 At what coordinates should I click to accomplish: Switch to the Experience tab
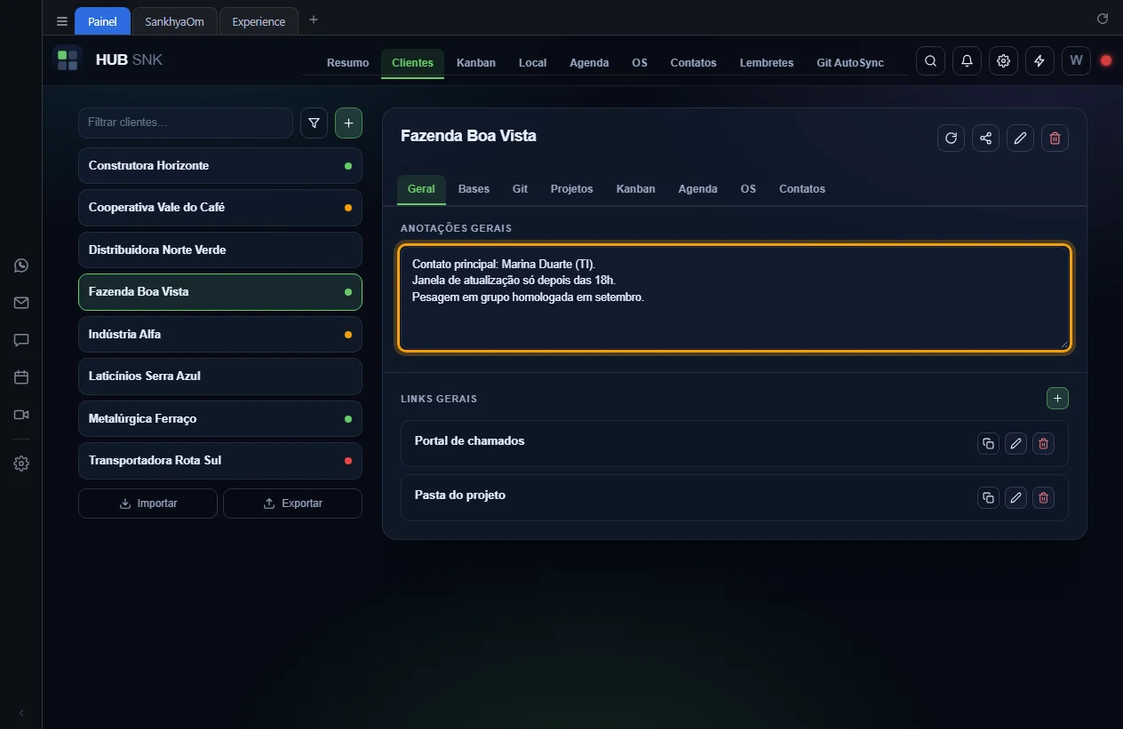pyautogui.click(x=259, y=21)
